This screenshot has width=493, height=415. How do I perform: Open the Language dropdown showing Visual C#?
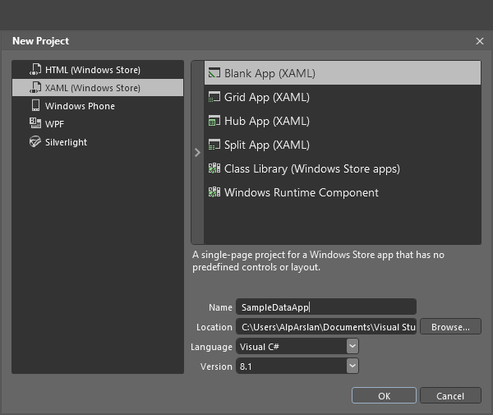tap(297, 347)
